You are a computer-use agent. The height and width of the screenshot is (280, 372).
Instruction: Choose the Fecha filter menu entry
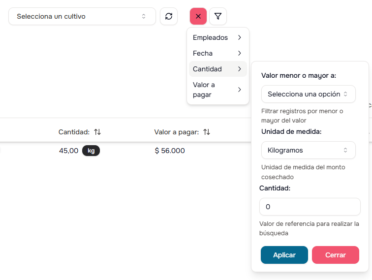pyautogui.click(x=203, y=53)
